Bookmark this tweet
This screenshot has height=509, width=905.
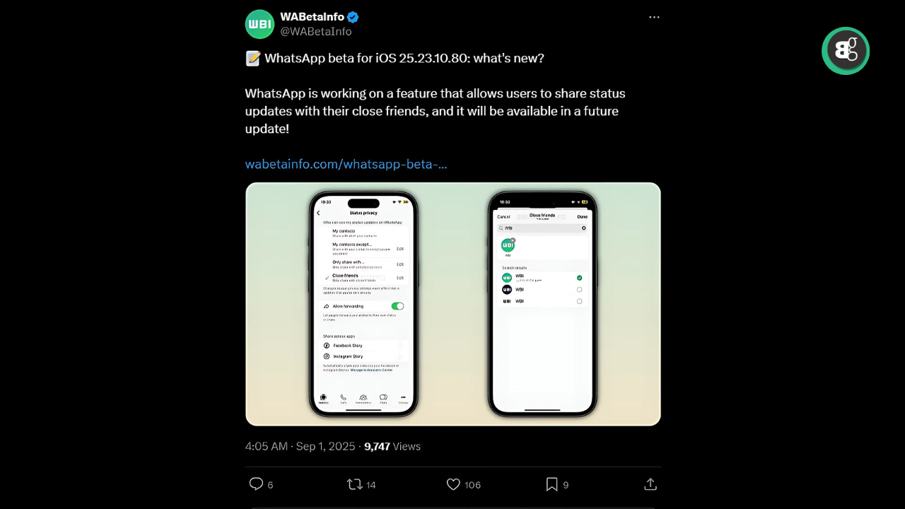(x=552, y=484)
